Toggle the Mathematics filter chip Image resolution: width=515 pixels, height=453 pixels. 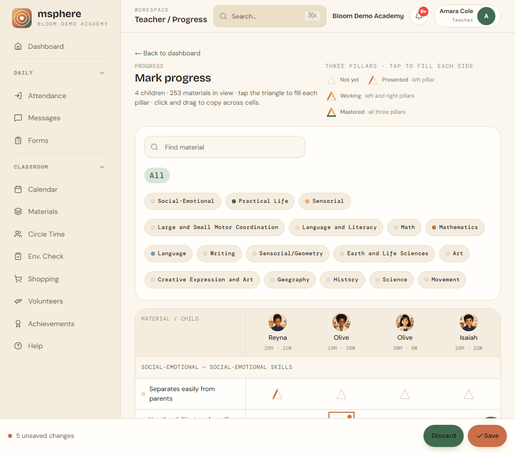455,227
